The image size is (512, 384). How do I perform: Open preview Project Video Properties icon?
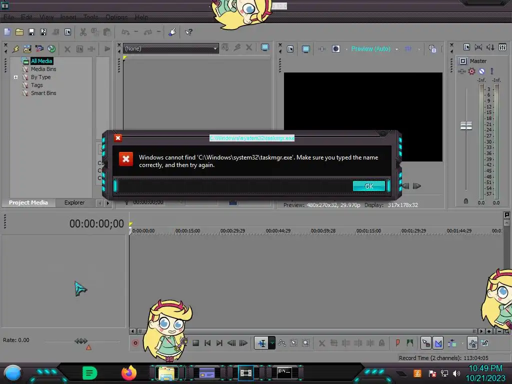tap(290, 49)
